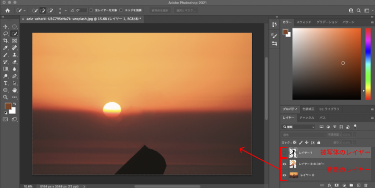Viewport: 375px width, 188px height.
Task: Select the Quick Selection tool in toolbox
Action: pyautogui.click(x=15, y=34)
